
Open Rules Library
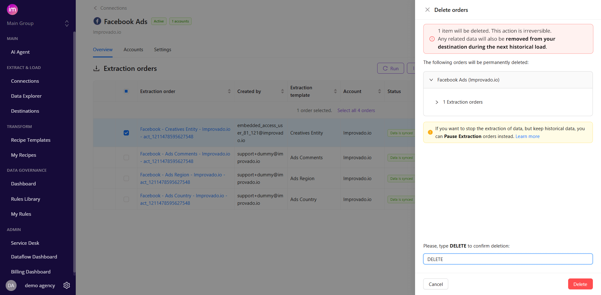[x=25, y=199]
